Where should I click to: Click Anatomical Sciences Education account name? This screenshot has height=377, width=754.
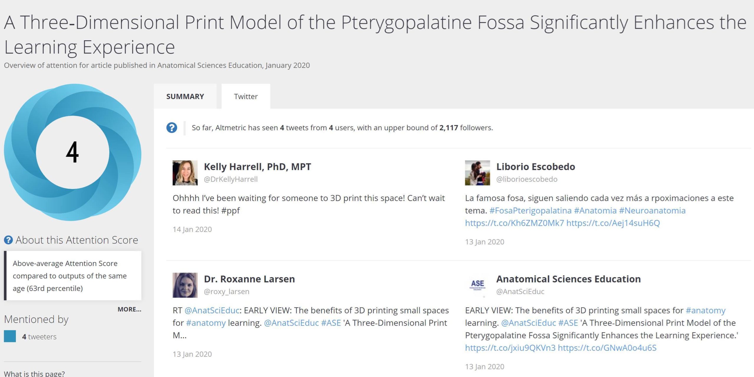(x=568, y=279)
